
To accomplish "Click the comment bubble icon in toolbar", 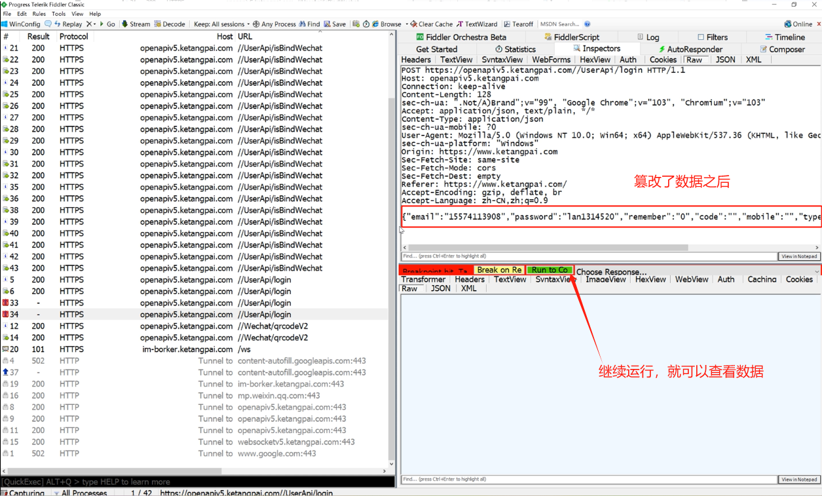I will click(48, 24).
